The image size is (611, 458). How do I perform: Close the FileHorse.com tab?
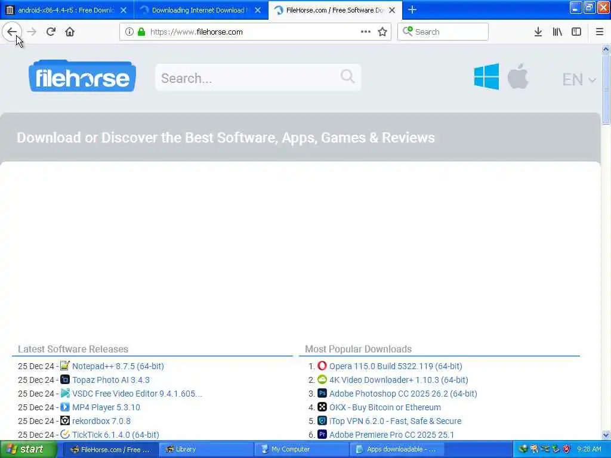tap(393, 10)
